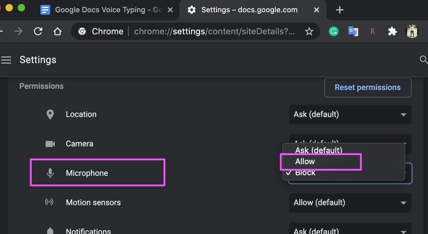Viewport: 428px width, 234px height.
Task: Click the Notifications bell icon
Action: 50,231
